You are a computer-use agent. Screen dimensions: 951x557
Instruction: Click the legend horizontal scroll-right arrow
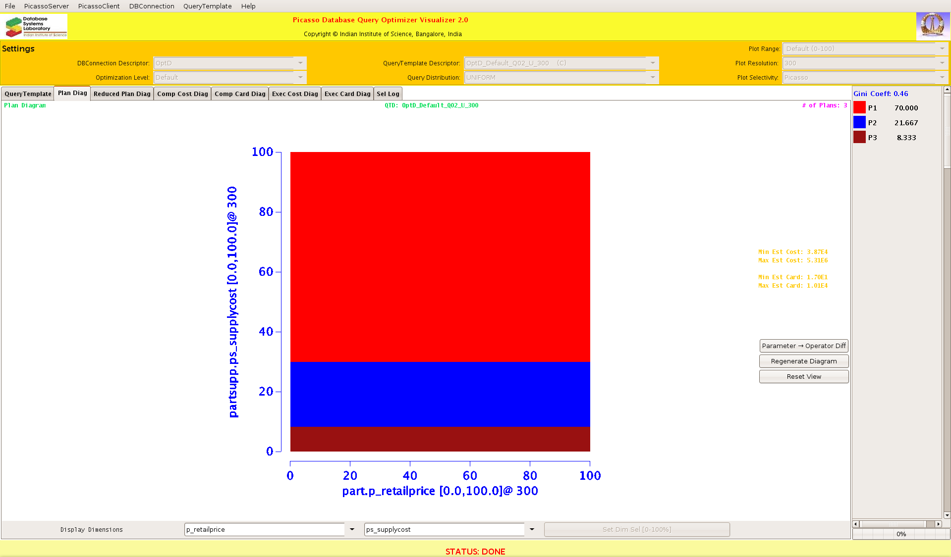pos(938,524)
